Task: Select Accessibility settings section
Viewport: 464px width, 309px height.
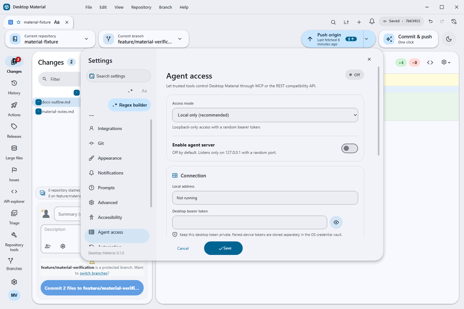Action: 117,217
